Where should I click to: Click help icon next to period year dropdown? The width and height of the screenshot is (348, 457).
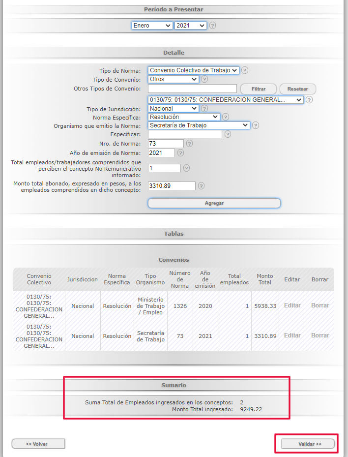[x=212, y=26]
